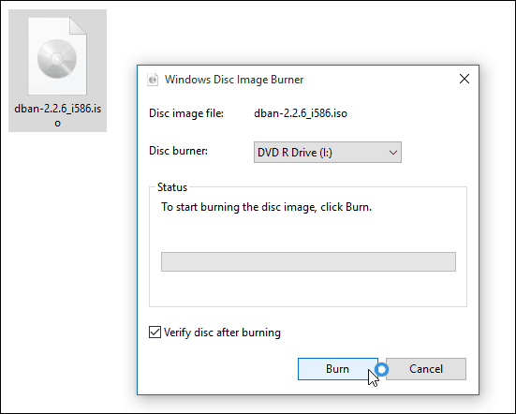This screenshot has height=414, width=516.
Task: Select the dban ISO disc file icon
Action: click(57, 56)
